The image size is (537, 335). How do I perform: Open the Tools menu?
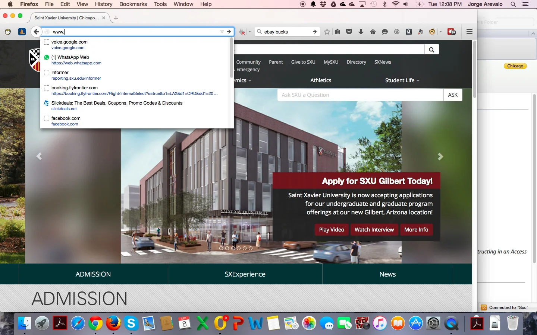[x=160, y=4]
